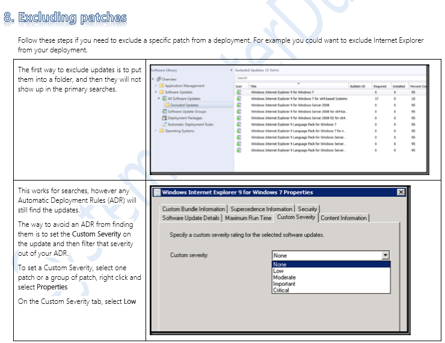Click update icon for IE 9 x64-based Systems row
This screenshot has height=343, width=445.
(239, 99)
